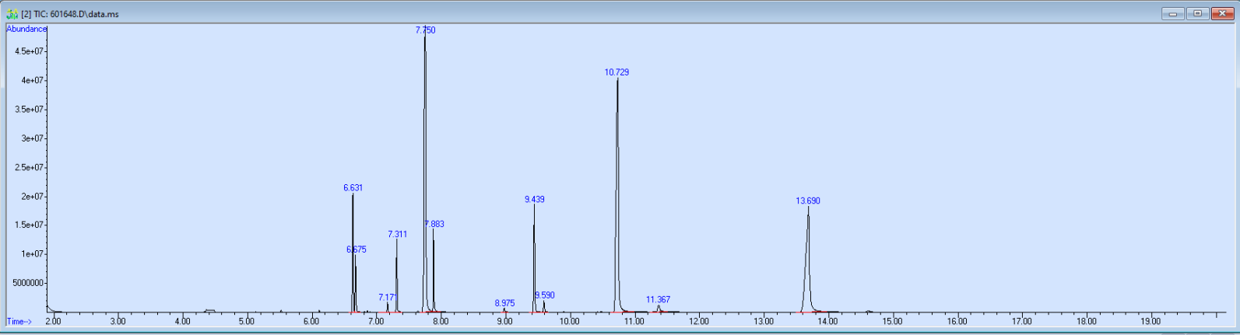Click the 16.00 time axis tick

click(x=957, y=321)
